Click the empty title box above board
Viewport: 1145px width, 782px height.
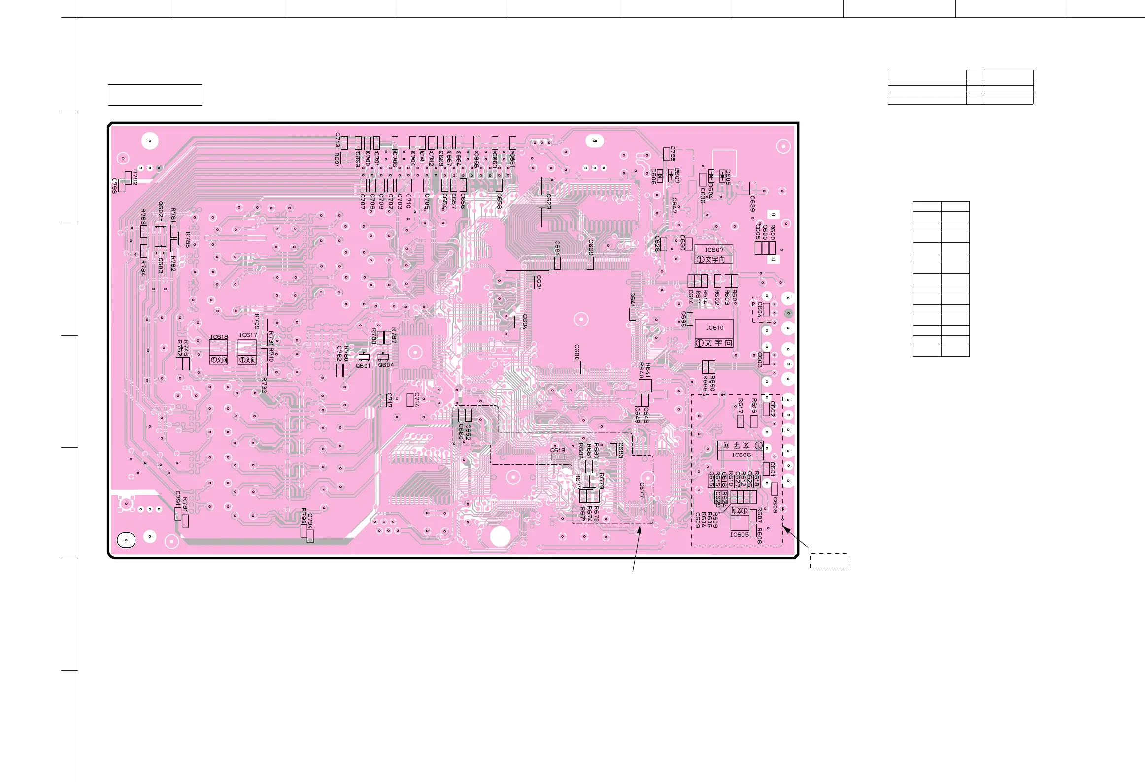[x=155, y=95]
